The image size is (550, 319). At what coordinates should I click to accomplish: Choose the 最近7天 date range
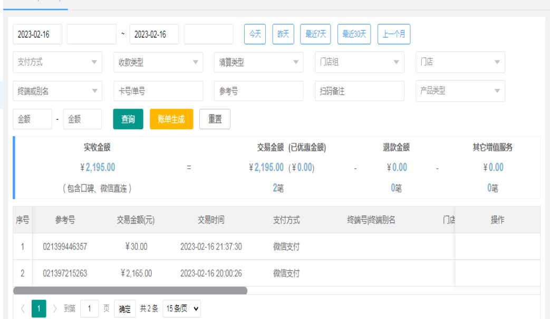pos(315,34)
